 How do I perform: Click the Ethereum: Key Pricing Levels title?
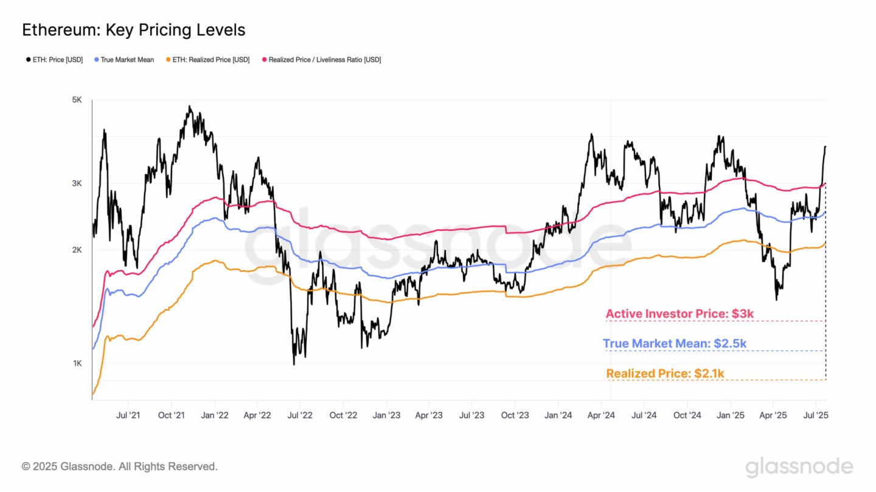tap(134, 29)
